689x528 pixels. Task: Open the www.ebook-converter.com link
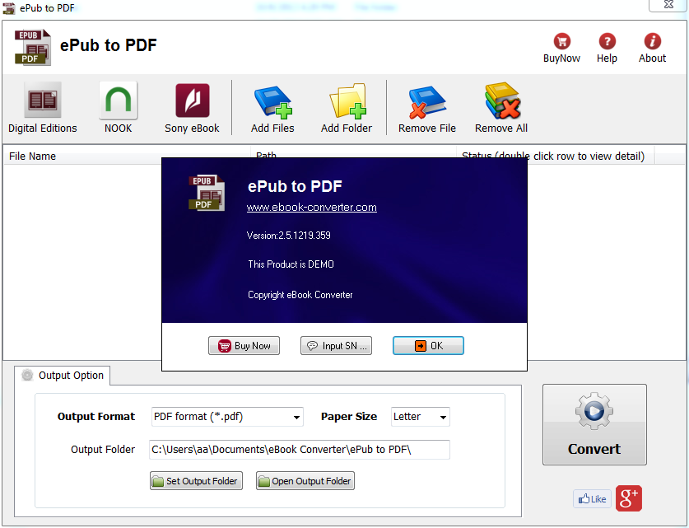tap(311, 208)
